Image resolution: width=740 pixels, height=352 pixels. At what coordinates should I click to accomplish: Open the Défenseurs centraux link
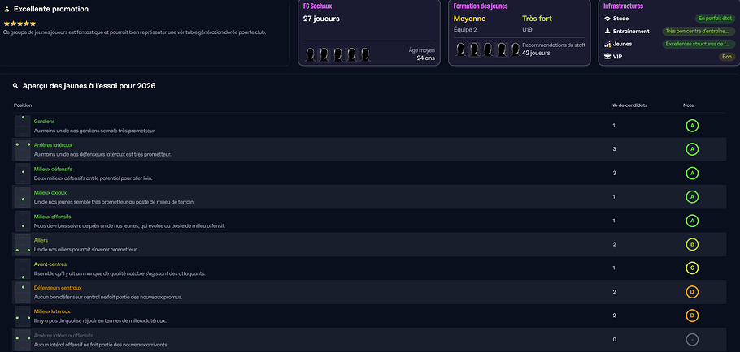pyautogui.click(x=57, y=288)
